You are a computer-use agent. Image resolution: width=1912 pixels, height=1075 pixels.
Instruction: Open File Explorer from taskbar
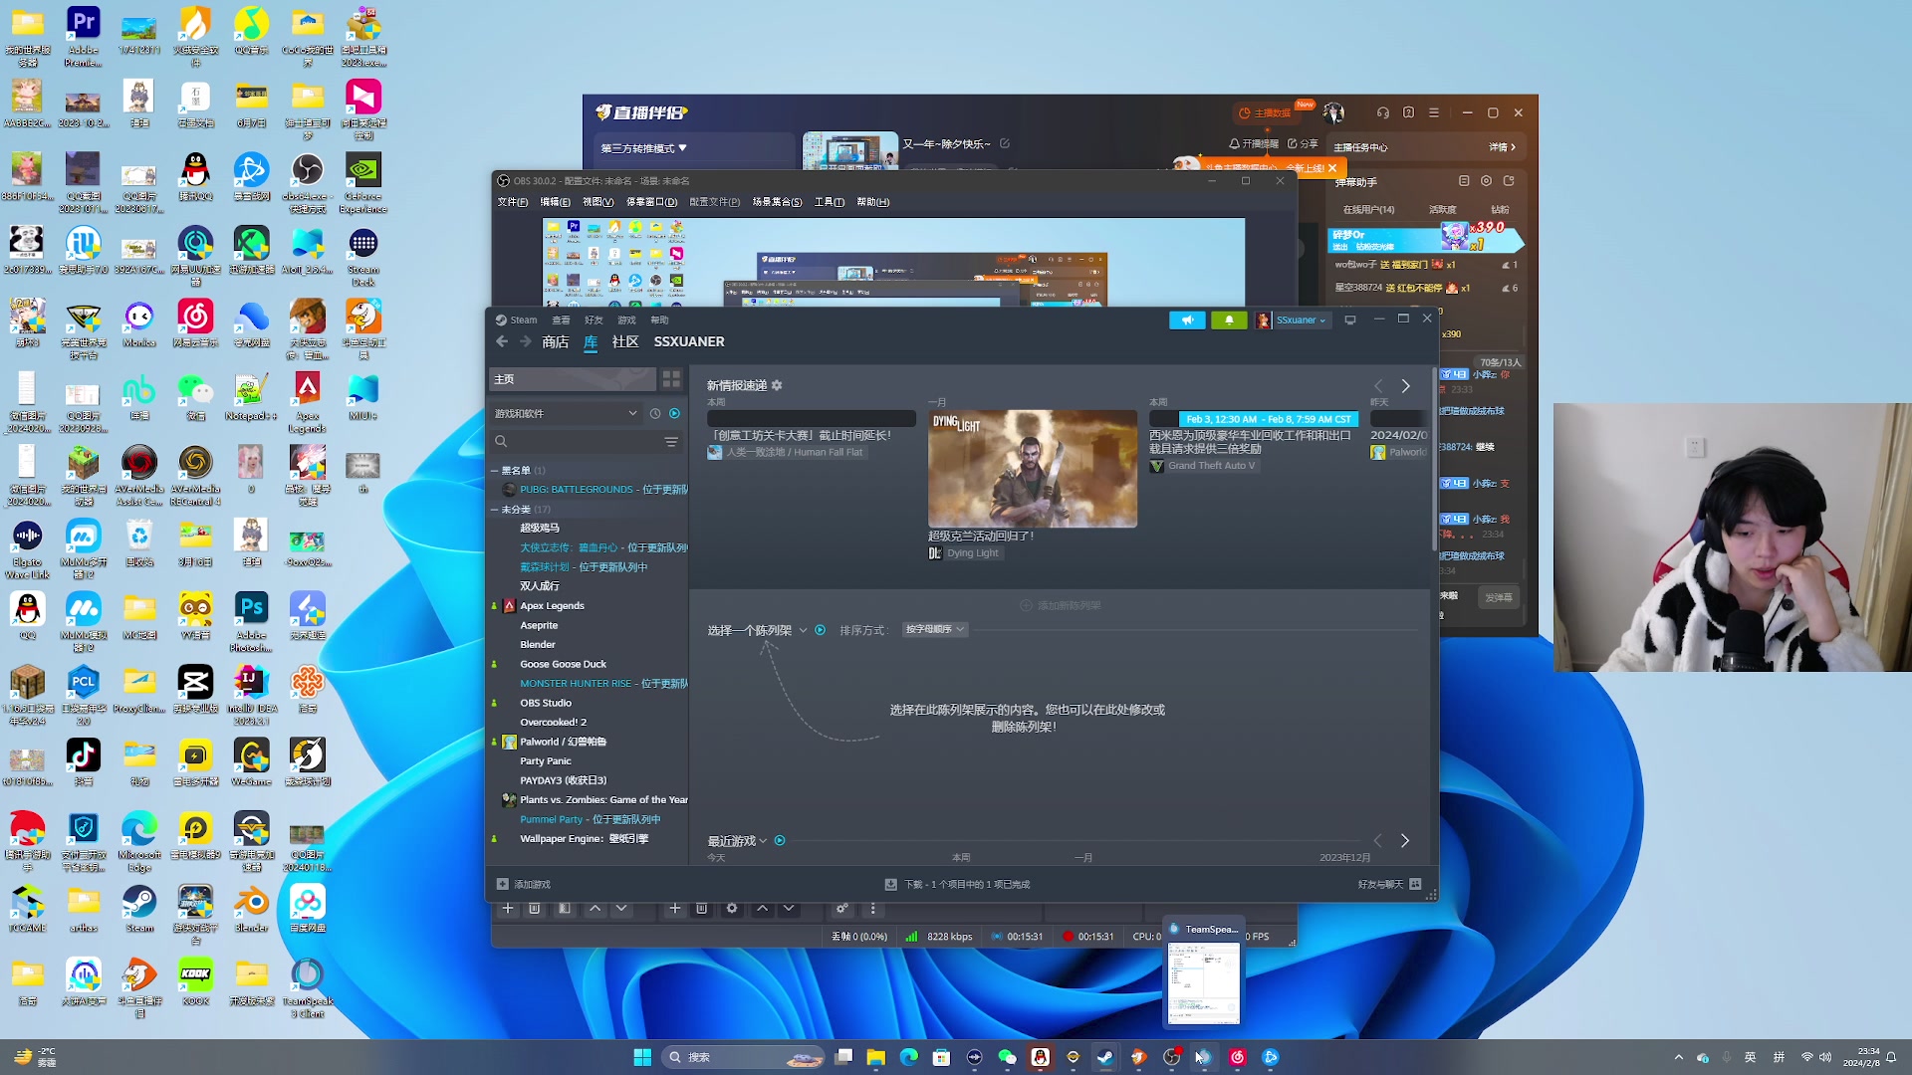coord(876,1057)
